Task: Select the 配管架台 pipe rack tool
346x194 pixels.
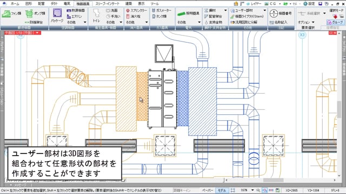Action: [x=213, y=16]
